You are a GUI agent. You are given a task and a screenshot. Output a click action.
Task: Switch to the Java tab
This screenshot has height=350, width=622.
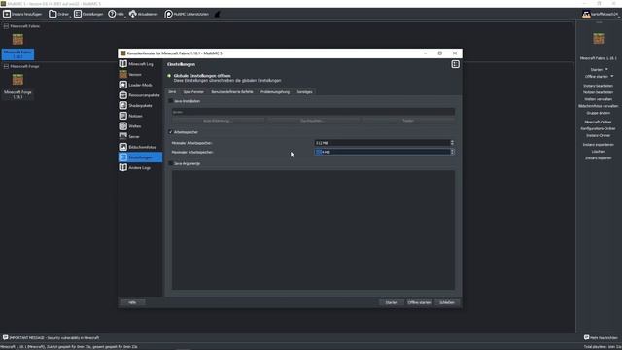172,92
